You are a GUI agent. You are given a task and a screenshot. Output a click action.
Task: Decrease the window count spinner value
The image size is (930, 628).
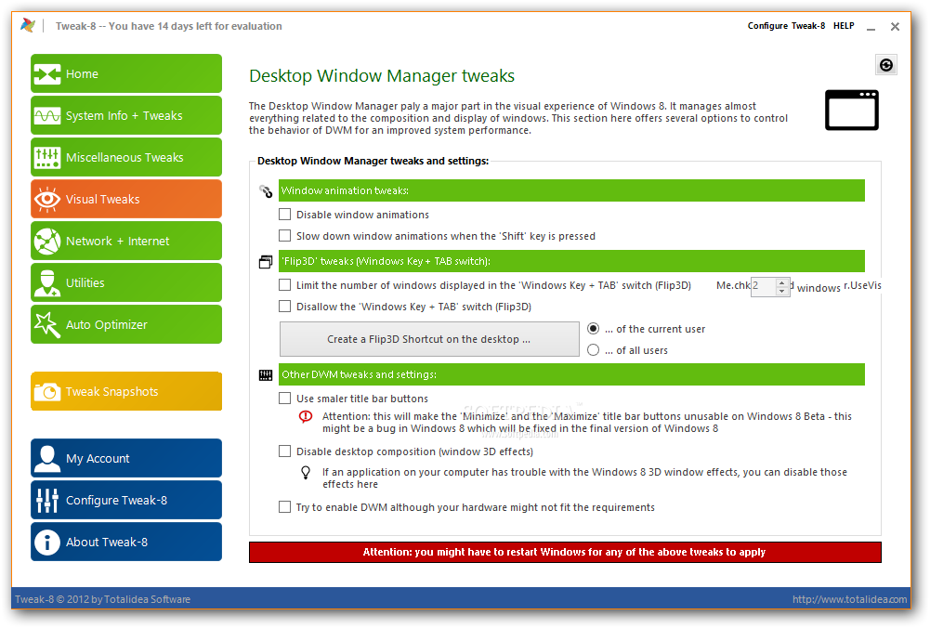(781, 291)
